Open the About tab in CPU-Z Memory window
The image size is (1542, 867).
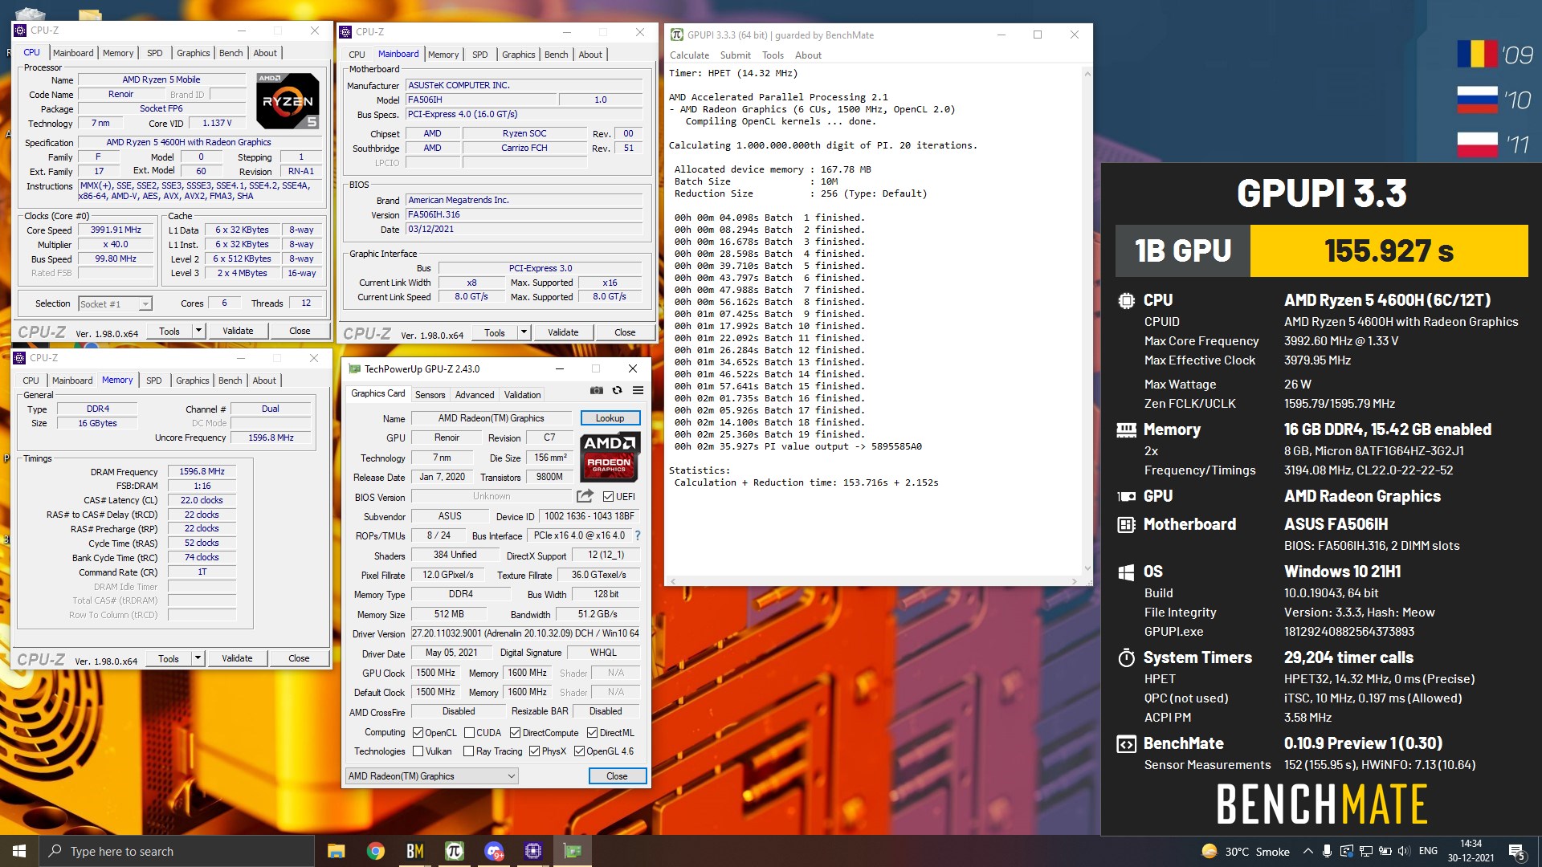264,381
